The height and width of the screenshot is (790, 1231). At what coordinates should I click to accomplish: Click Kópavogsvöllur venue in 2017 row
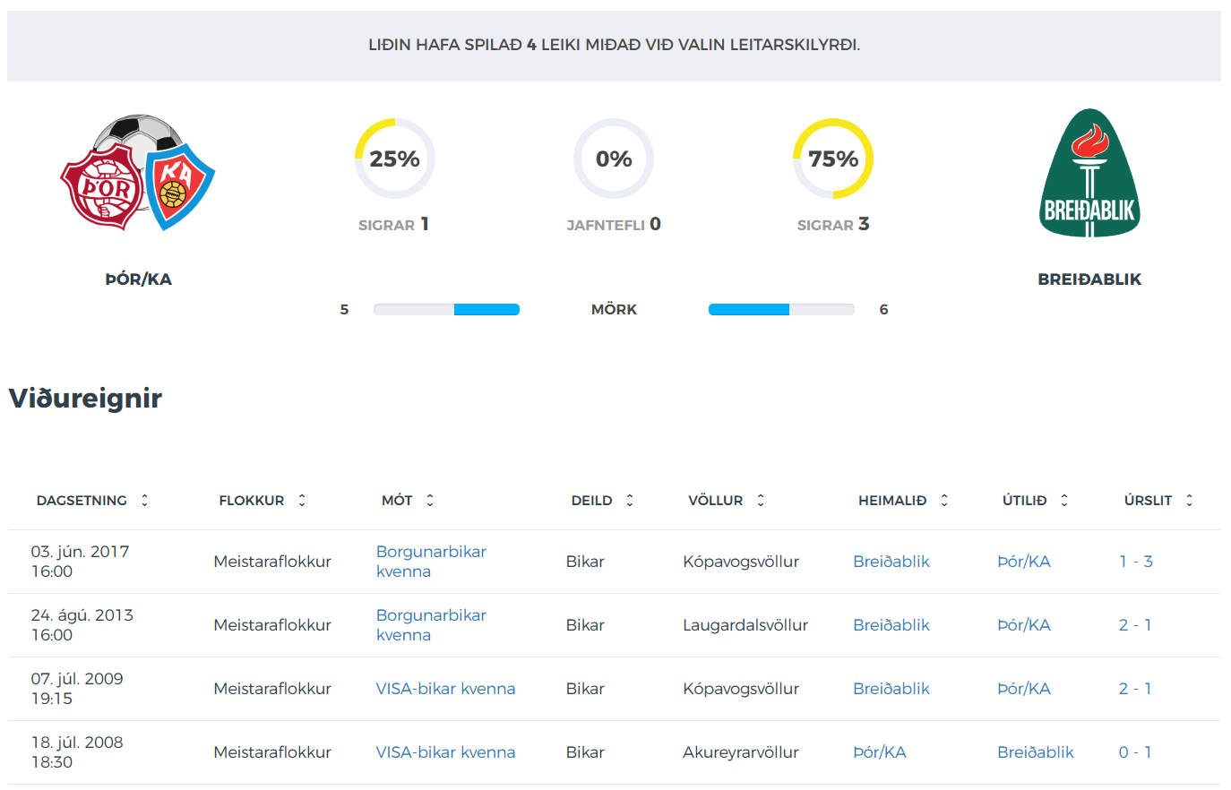click(x=741, y=562)
